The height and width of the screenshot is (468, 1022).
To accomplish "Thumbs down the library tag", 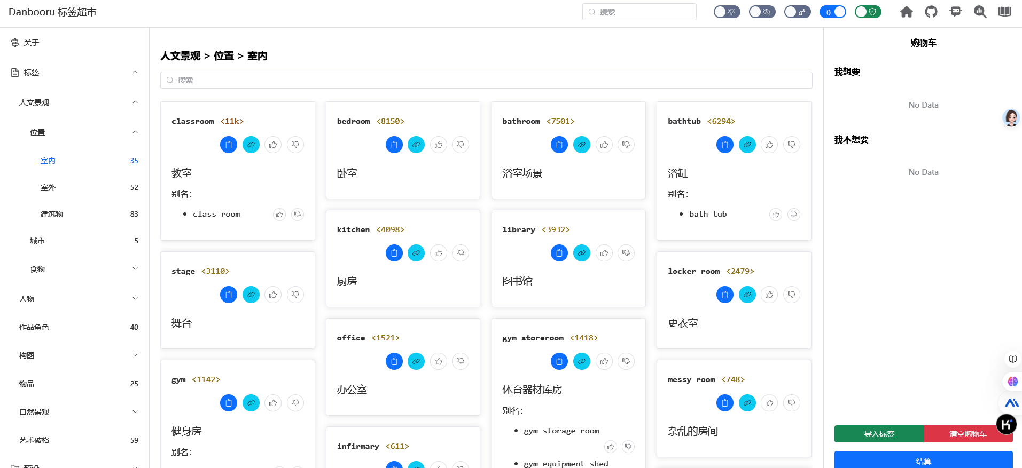I will (626, 253).
